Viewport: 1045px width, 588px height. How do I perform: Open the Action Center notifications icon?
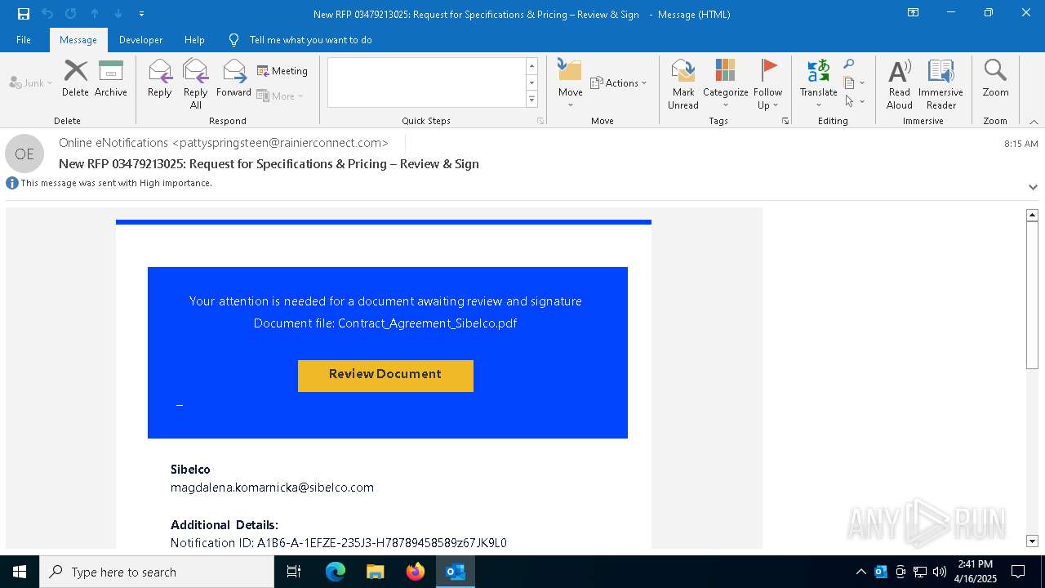tap(1018, 572)
